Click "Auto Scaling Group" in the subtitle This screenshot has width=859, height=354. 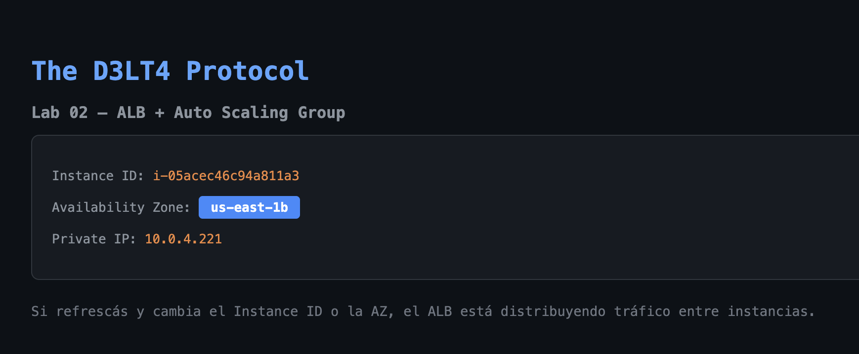point(259,113)
